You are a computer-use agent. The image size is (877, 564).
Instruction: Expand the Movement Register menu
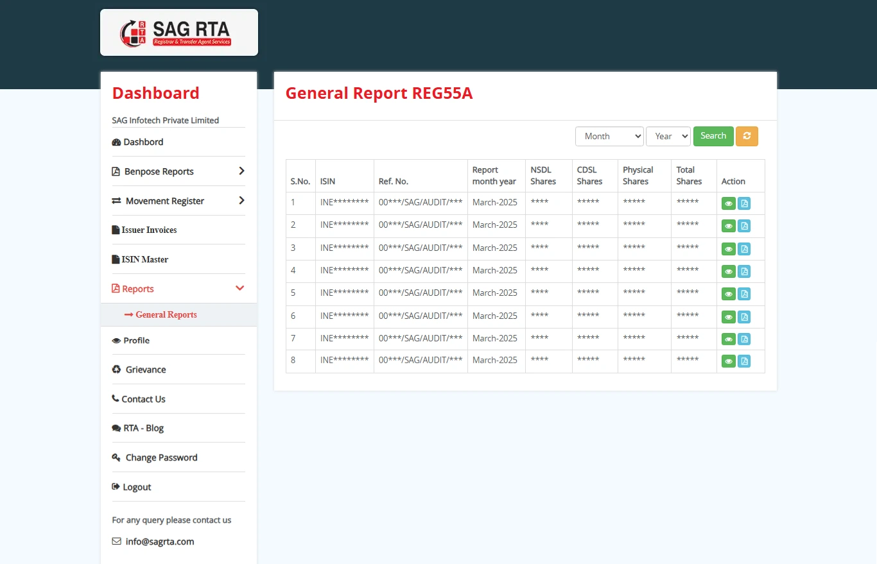178,201
